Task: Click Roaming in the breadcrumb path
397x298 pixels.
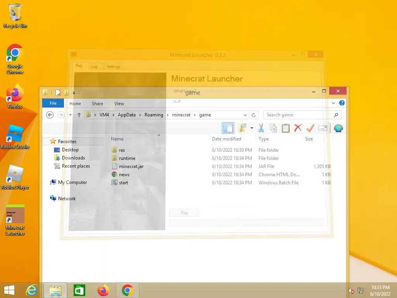Action: point(154,115)
